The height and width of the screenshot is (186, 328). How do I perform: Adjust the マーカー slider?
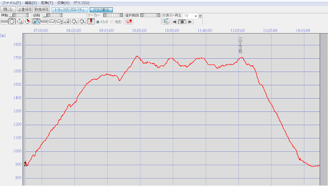[113, 15]
